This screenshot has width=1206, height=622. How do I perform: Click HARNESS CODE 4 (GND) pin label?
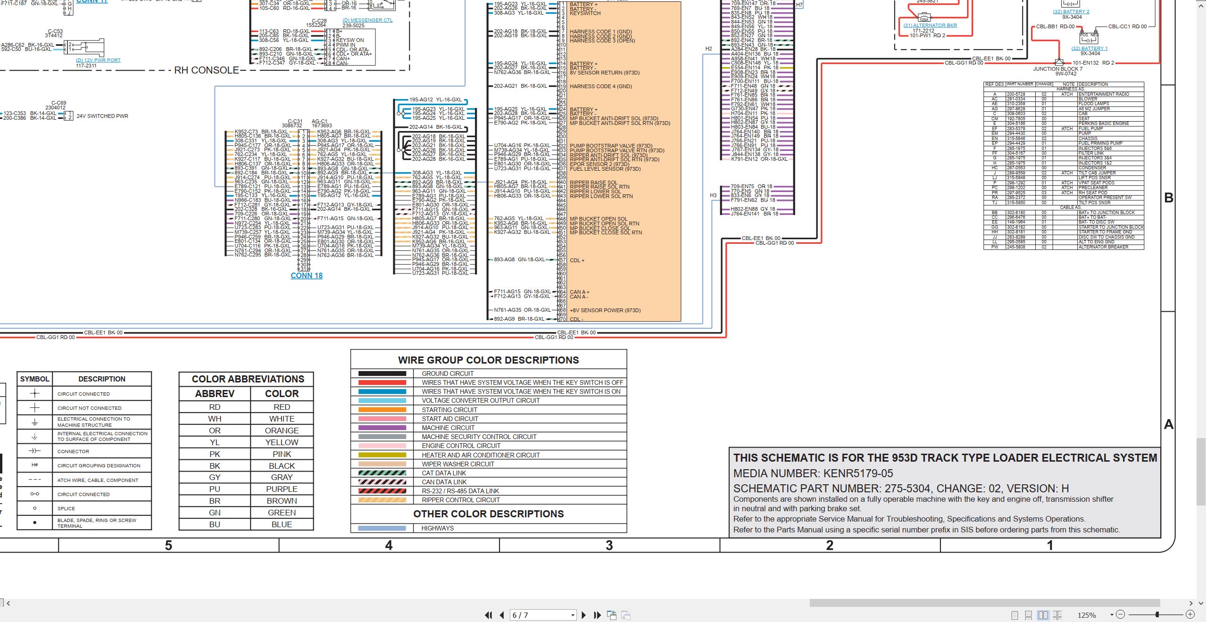[601, 86]
